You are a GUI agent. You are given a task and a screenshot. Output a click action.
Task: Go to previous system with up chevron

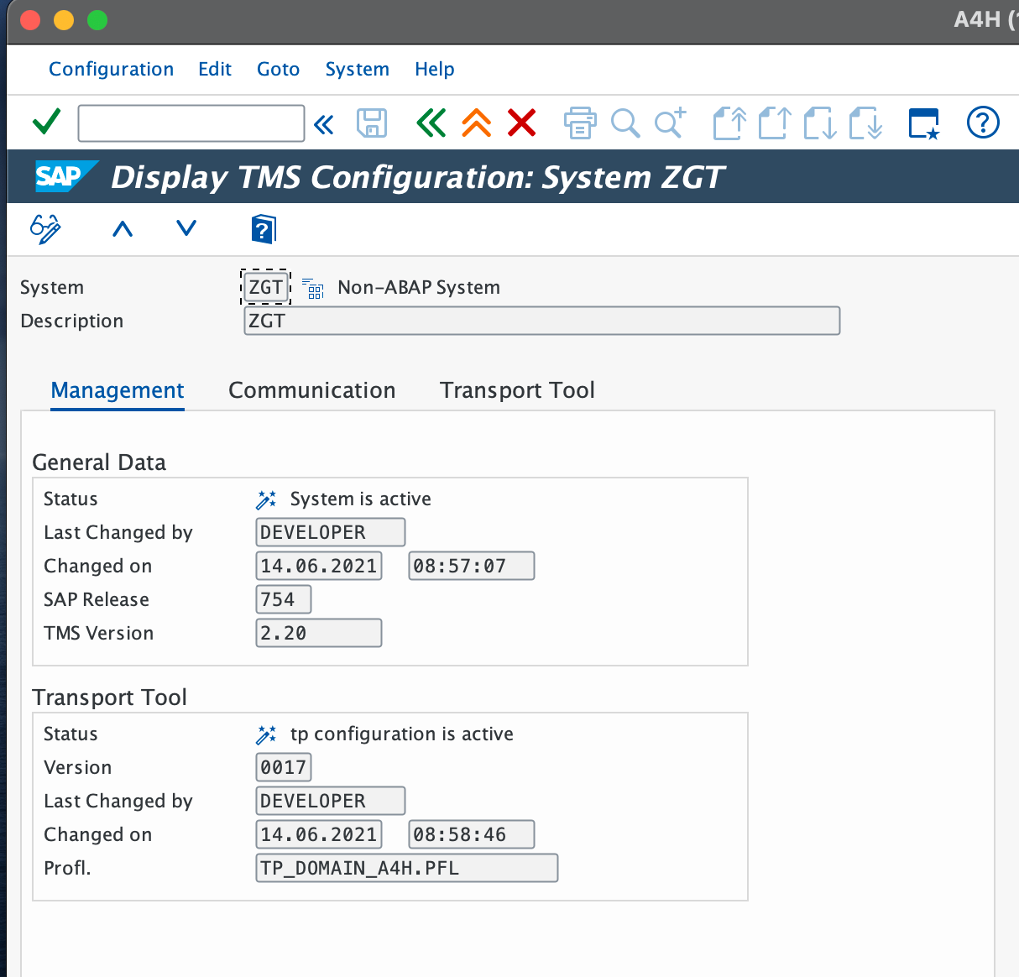(x=123, y=228)
